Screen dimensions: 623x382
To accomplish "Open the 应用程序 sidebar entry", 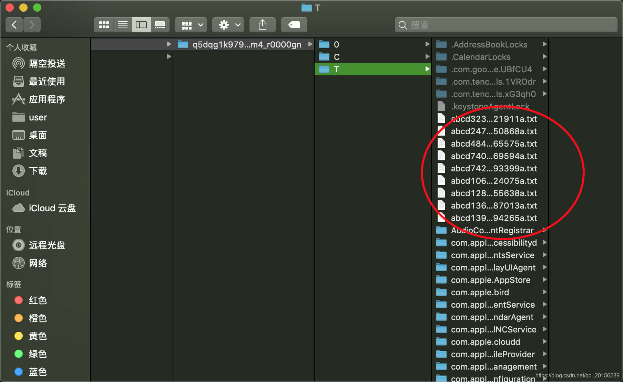I will [x=47, y=99].
